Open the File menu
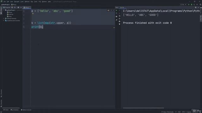Viewport: 202px width, 113px height. click(x=5, y=2)
